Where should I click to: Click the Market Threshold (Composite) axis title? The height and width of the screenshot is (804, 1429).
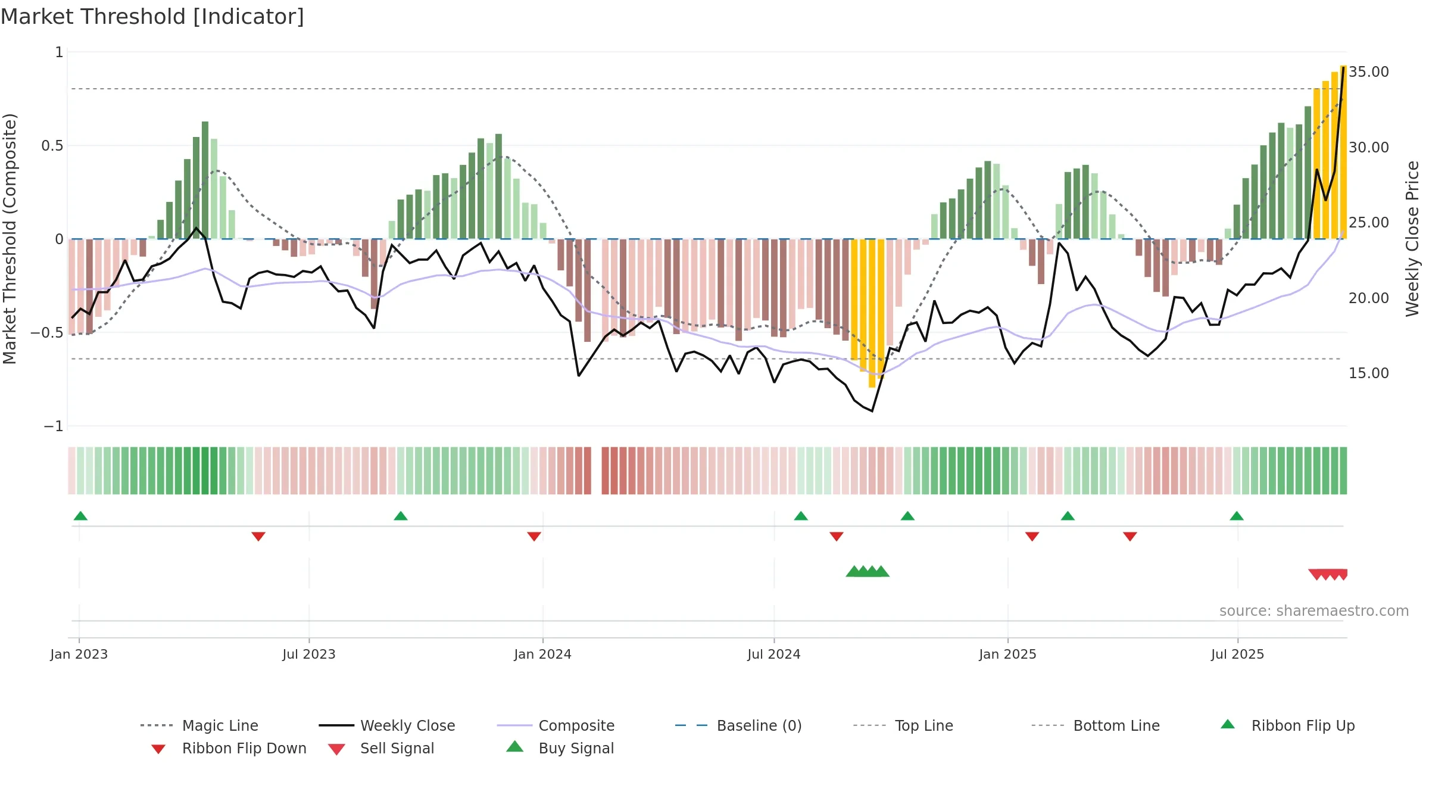[10, 238]
